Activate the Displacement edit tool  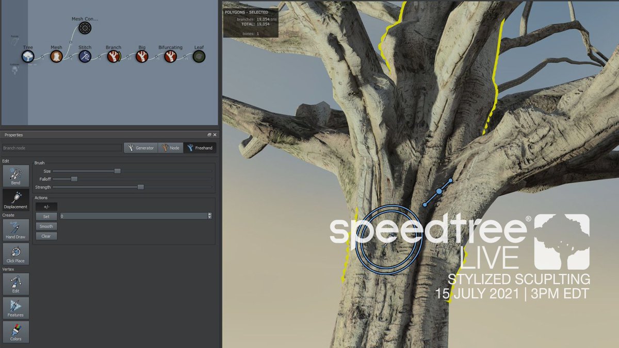click(x=15, y=200)
